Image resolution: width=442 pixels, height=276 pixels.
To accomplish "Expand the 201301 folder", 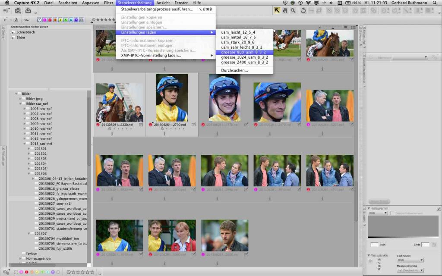I will click(x=29, y=149).
